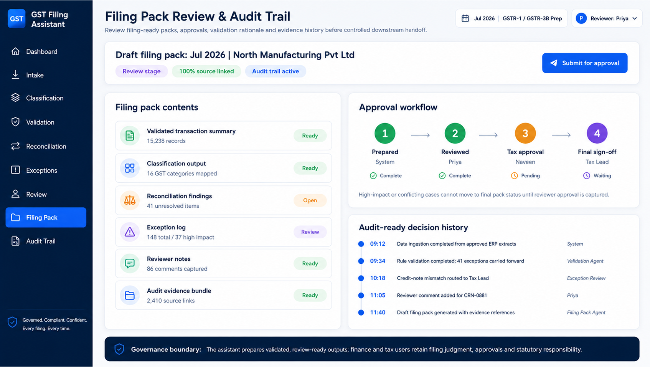Click Ready status on Validated transaction summary
This screenshot has height=367, width=650.
(310, 136)
